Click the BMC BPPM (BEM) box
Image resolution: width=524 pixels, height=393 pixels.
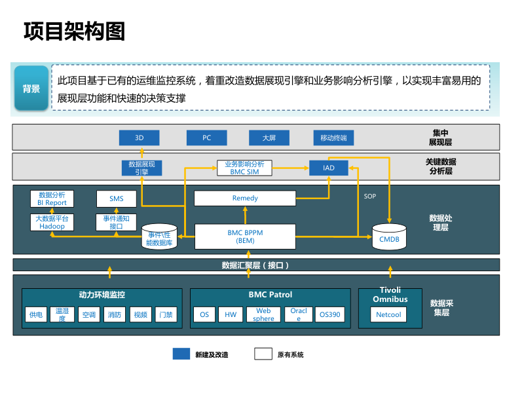245,236
